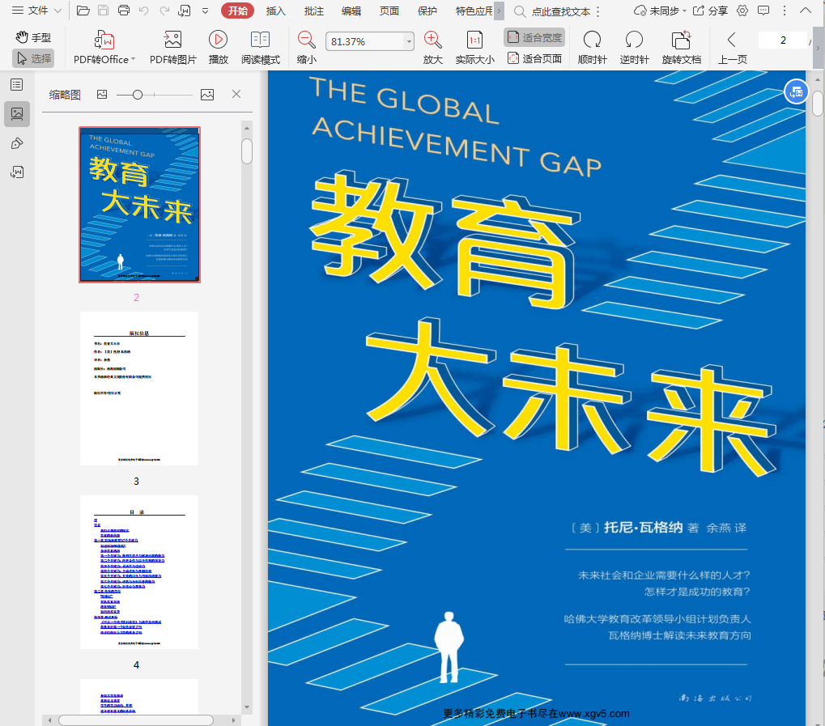Viewport: 825px width, 726px height.
Task: Open the annotation pen sidebar panel
Action: coord(16,143)
